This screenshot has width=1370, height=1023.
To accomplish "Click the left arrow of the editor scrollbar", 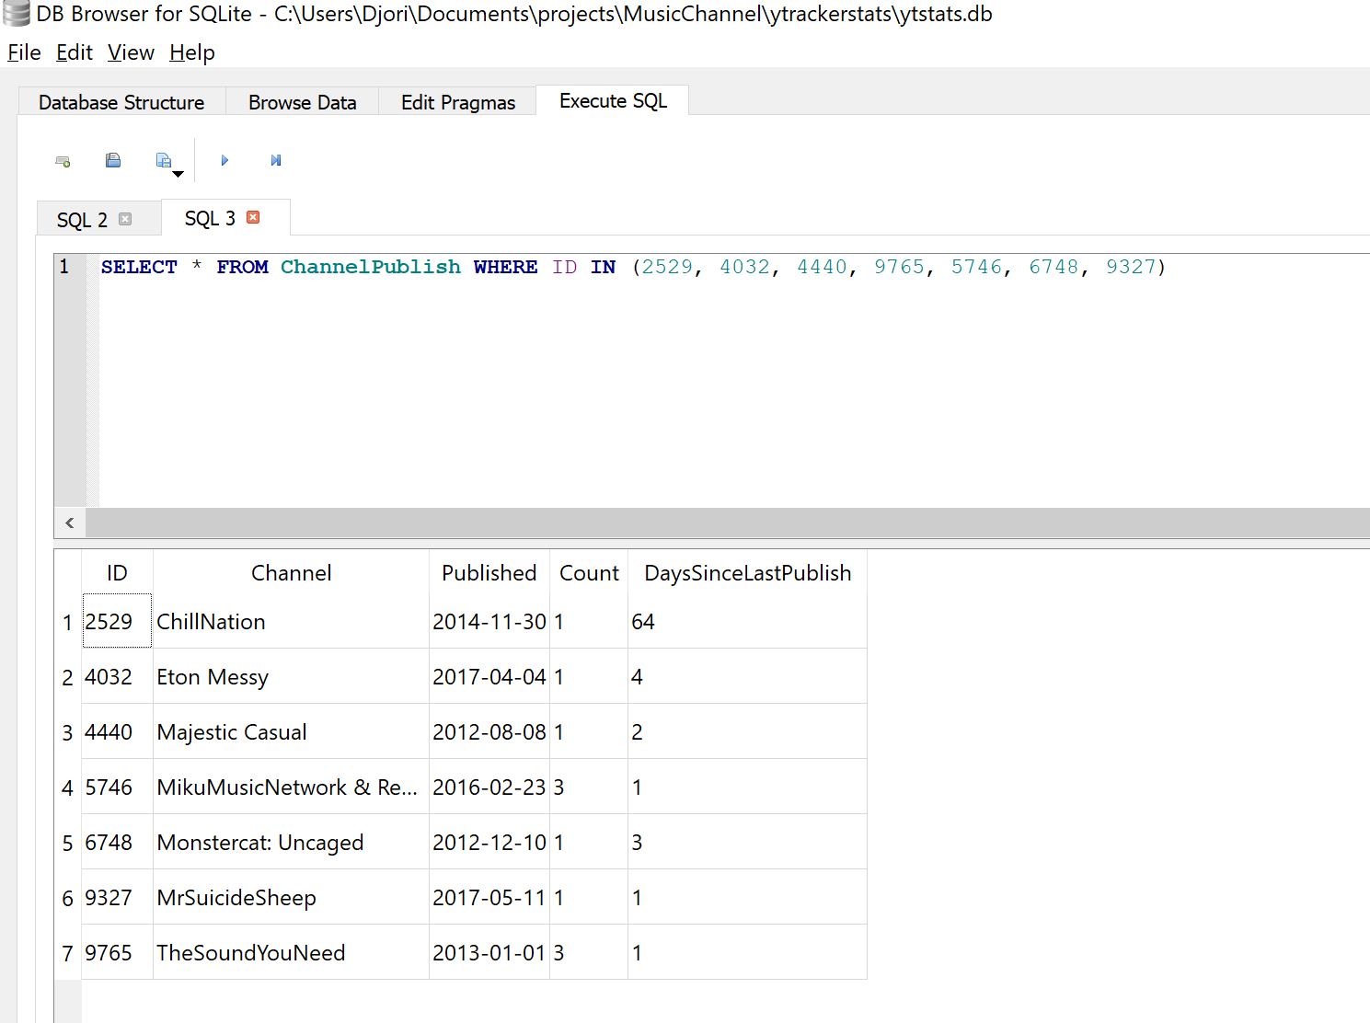I will click(x=70, y=523).
